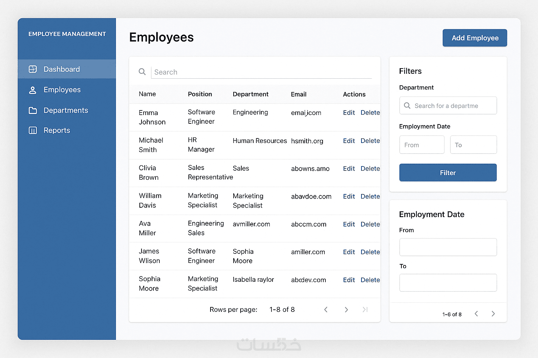Click the Departments folder icon
Viewport: 538px width, 358px height.
[33, 110]
